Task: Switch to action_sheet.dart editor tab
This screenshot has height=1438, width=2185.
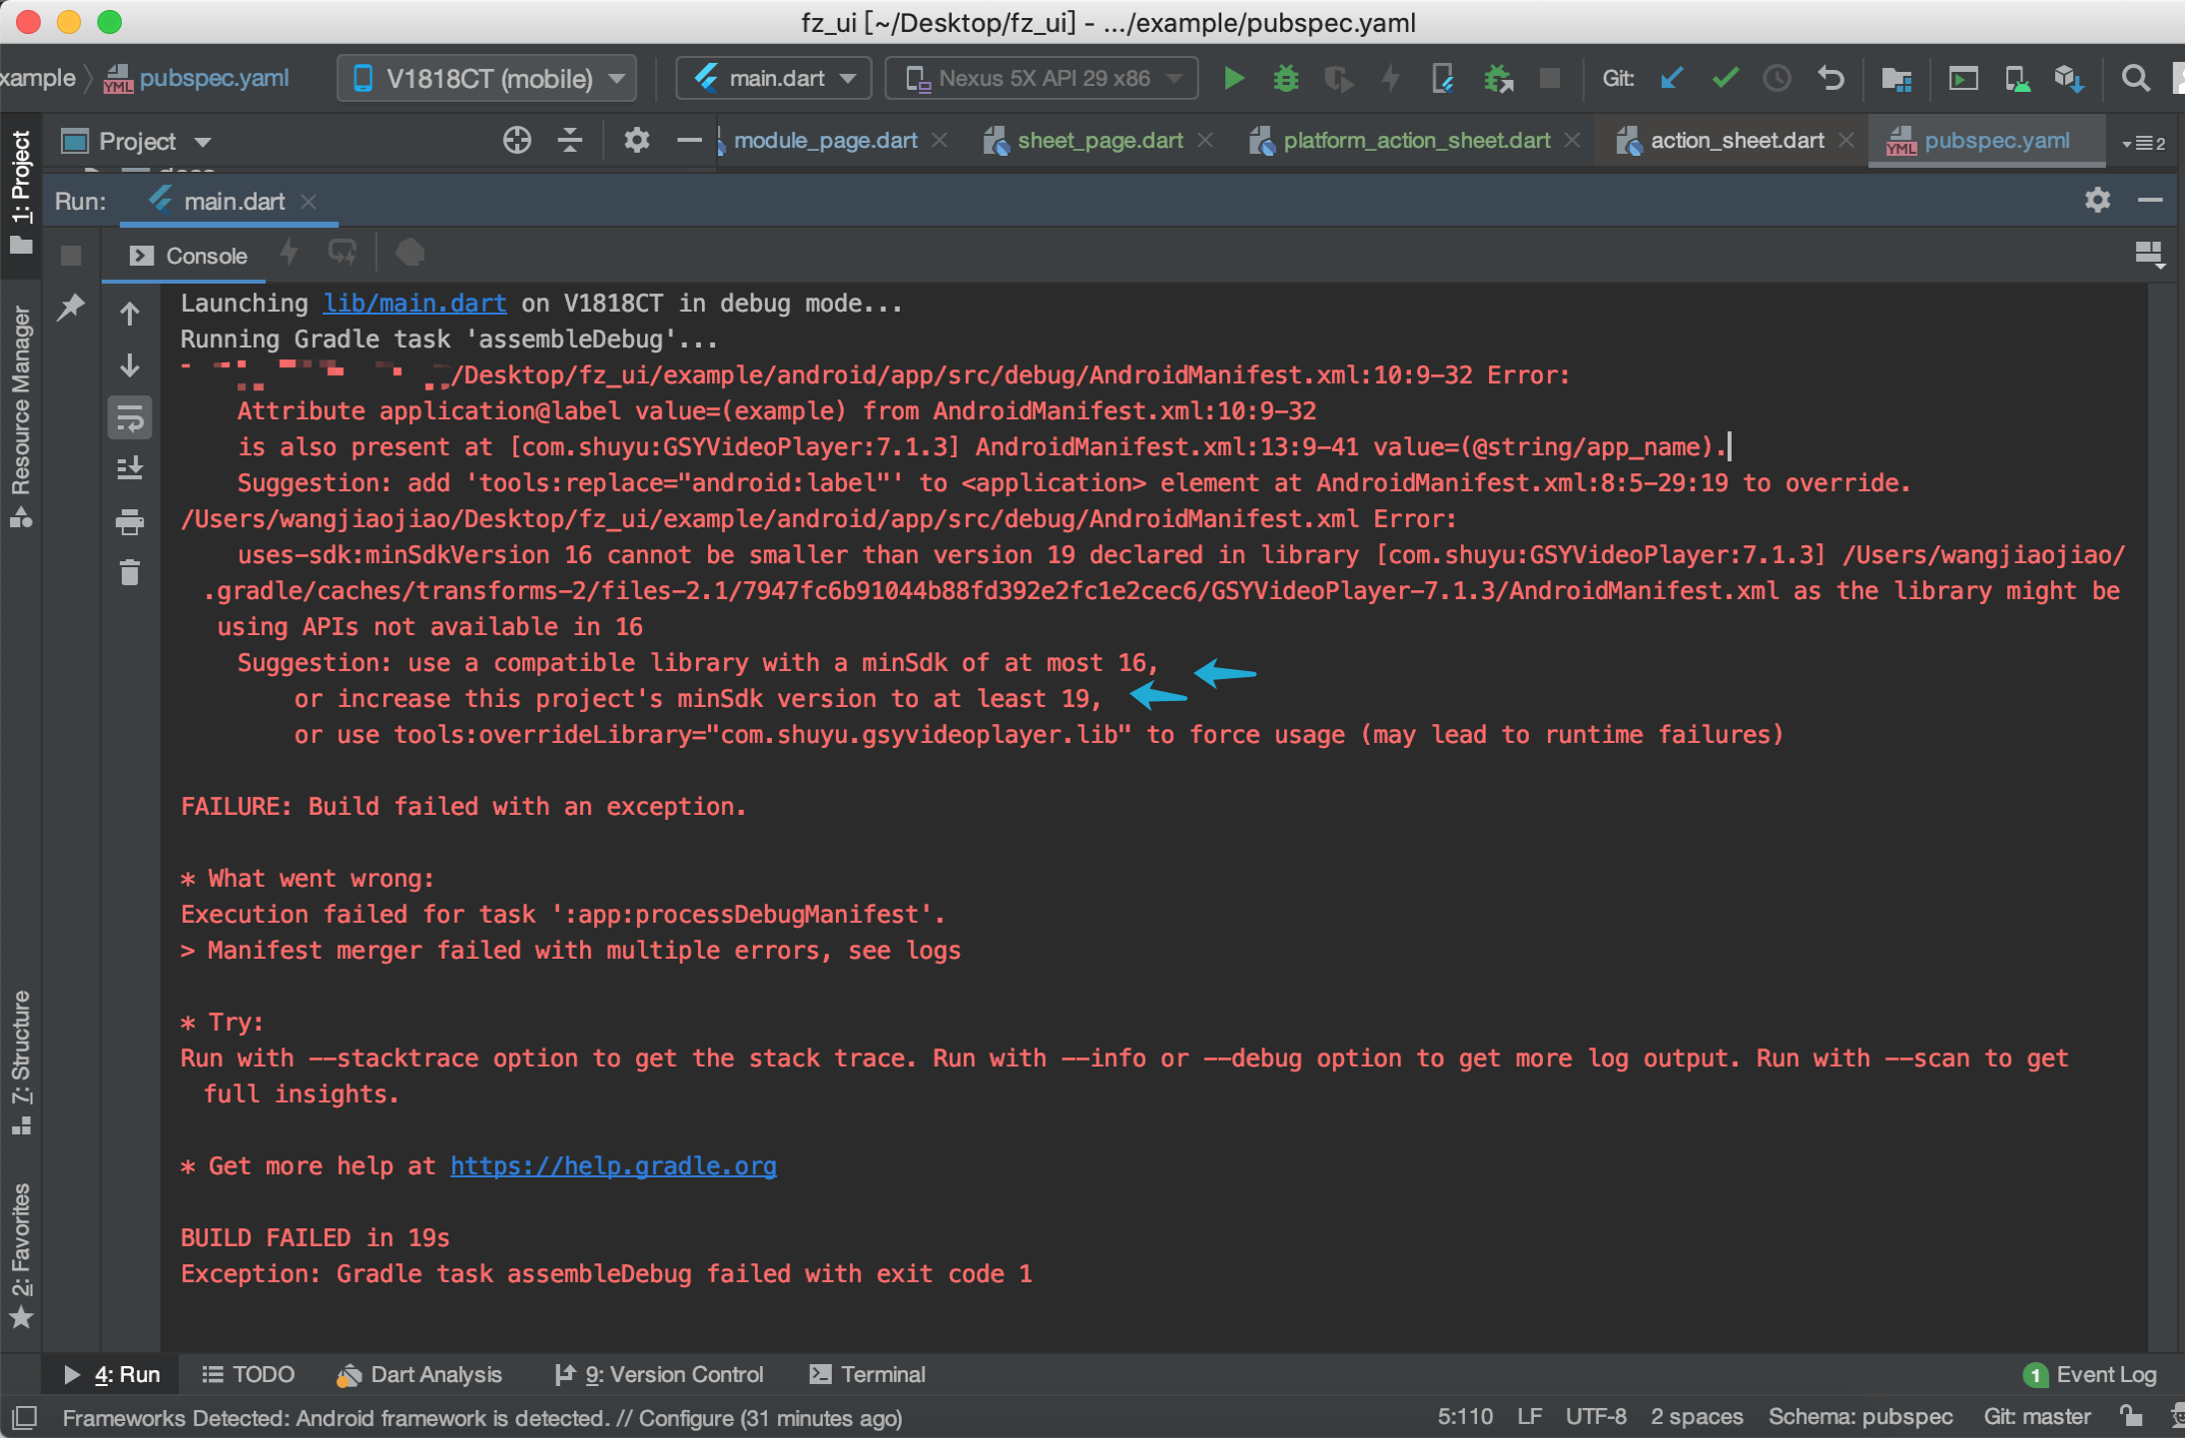Action: (x=1737, y=141)
